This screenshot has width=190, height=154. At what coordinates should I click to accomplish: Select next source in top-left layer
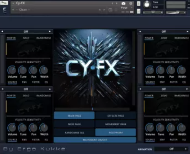tap(50, 32)
